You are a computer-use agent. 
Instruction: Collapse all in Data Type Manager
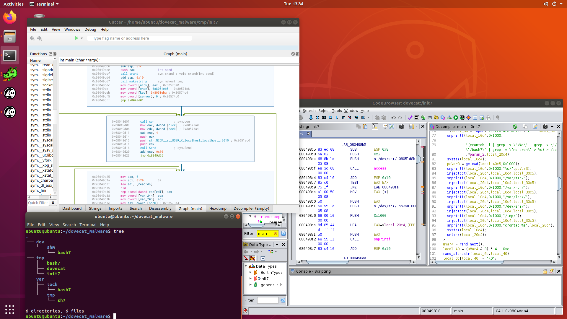tap(263, 258)
